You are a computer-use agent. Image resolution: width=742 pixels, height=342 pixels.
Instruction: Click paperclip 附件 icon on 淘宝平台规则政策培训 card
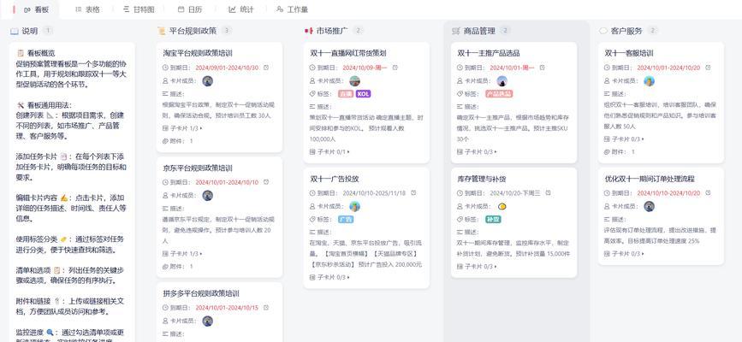(165, 141)
